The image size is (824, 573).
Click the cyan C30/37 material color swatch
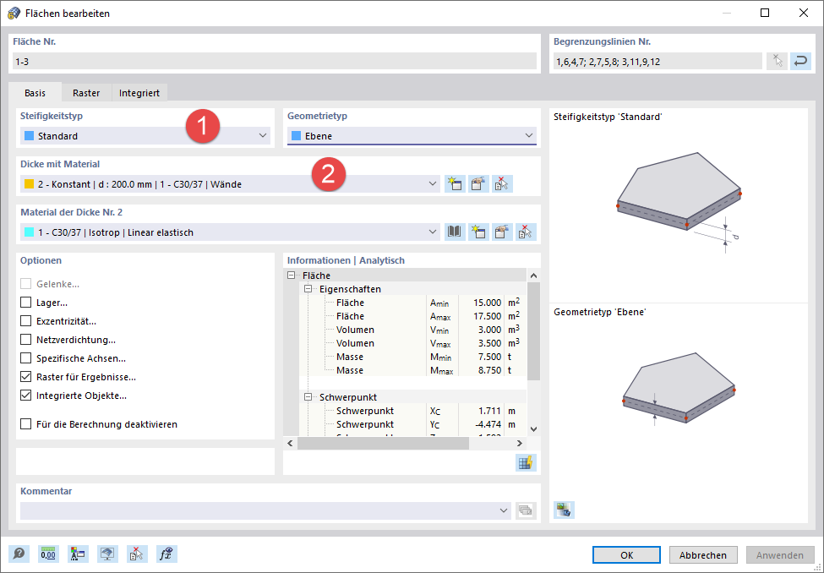coord(30,232)
